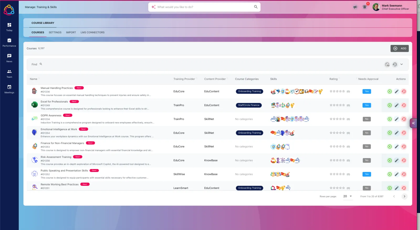Edit Emotional Intelligence at Work pencil icon
The width and height of the screenshot is (420, 230).
pyautogui.click(x=397, y=133)
